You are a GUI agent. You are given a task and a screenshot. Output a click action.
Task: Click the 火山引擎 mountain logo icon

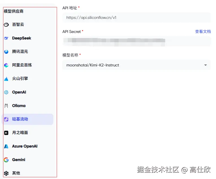pos(6,79)
